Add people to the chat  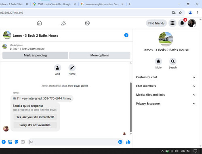point(57,68)
